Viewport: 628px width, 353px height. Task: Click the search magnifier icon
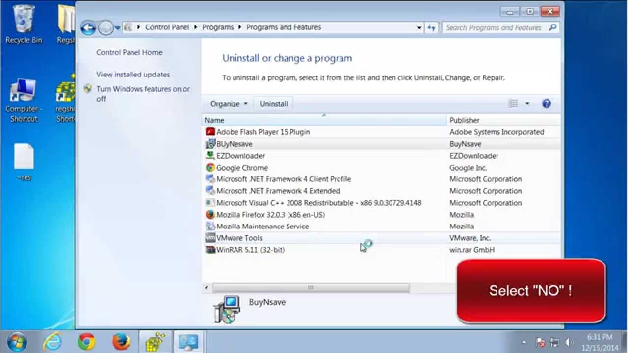tap(553, 28)
